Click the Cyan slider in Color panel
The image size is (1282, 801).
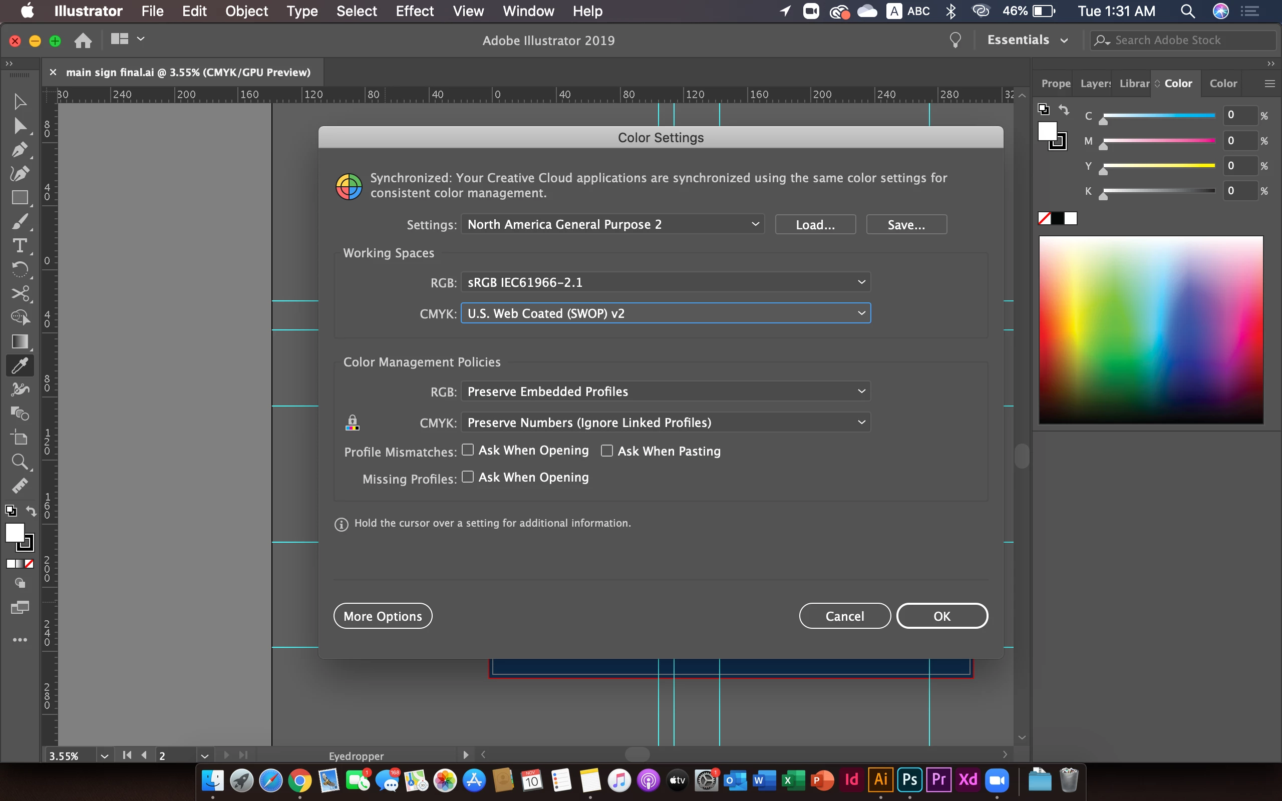1159,116
